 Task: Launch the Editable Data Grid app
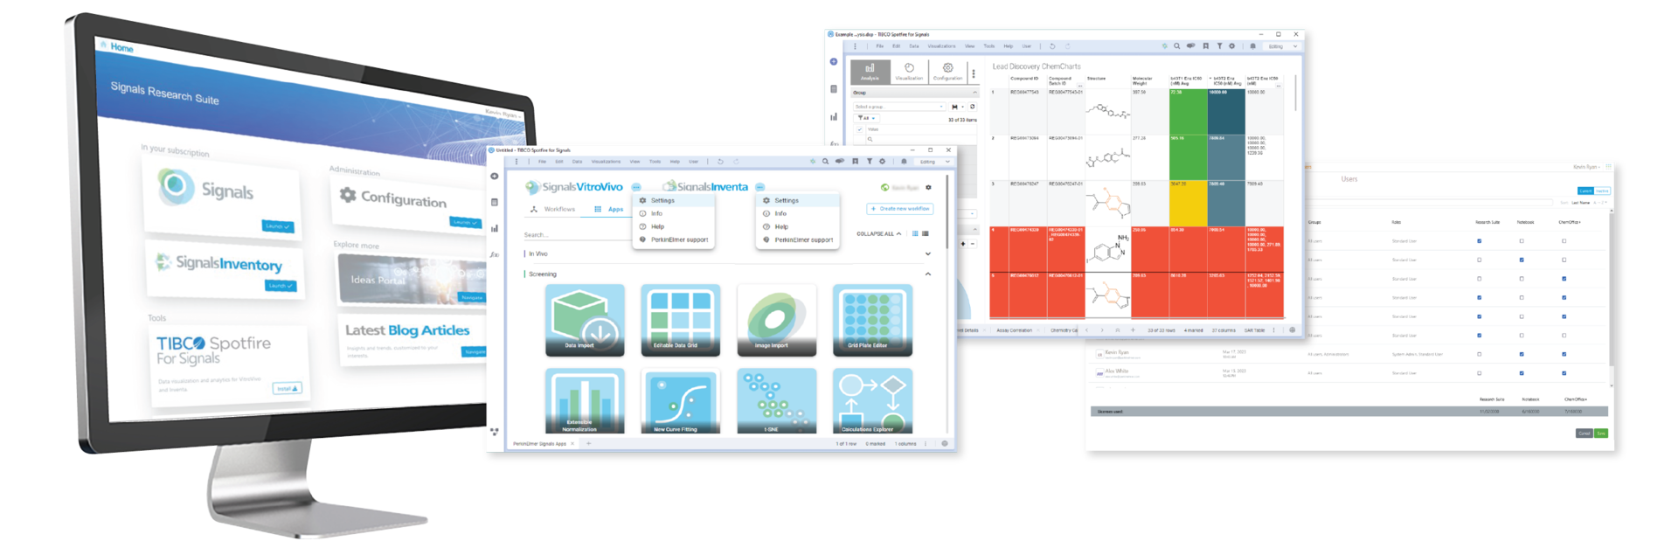[x=680, y=319]
